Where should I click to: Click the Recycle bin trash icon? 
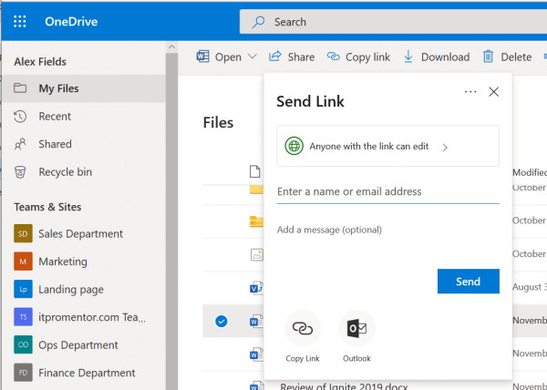tap(20, 172)
